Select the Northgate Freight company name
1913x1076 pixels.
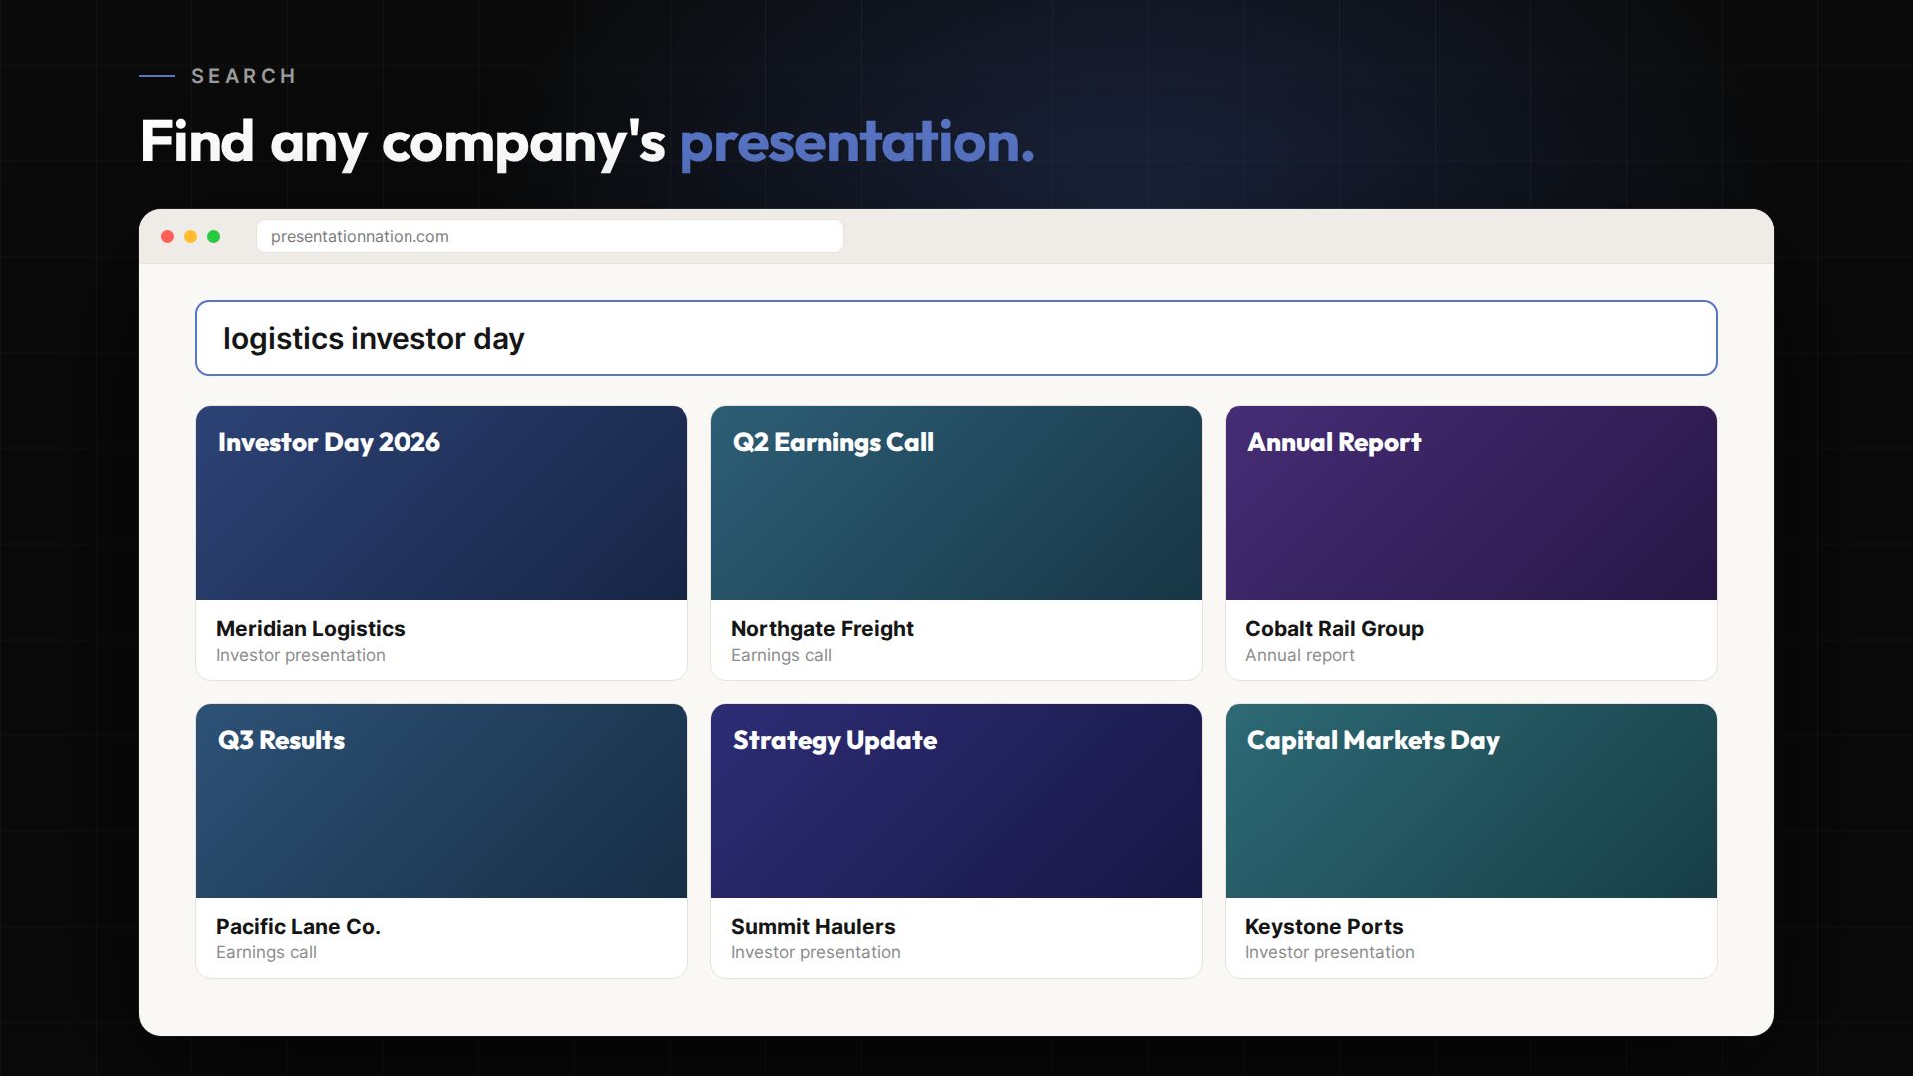(x=822, y=629)
